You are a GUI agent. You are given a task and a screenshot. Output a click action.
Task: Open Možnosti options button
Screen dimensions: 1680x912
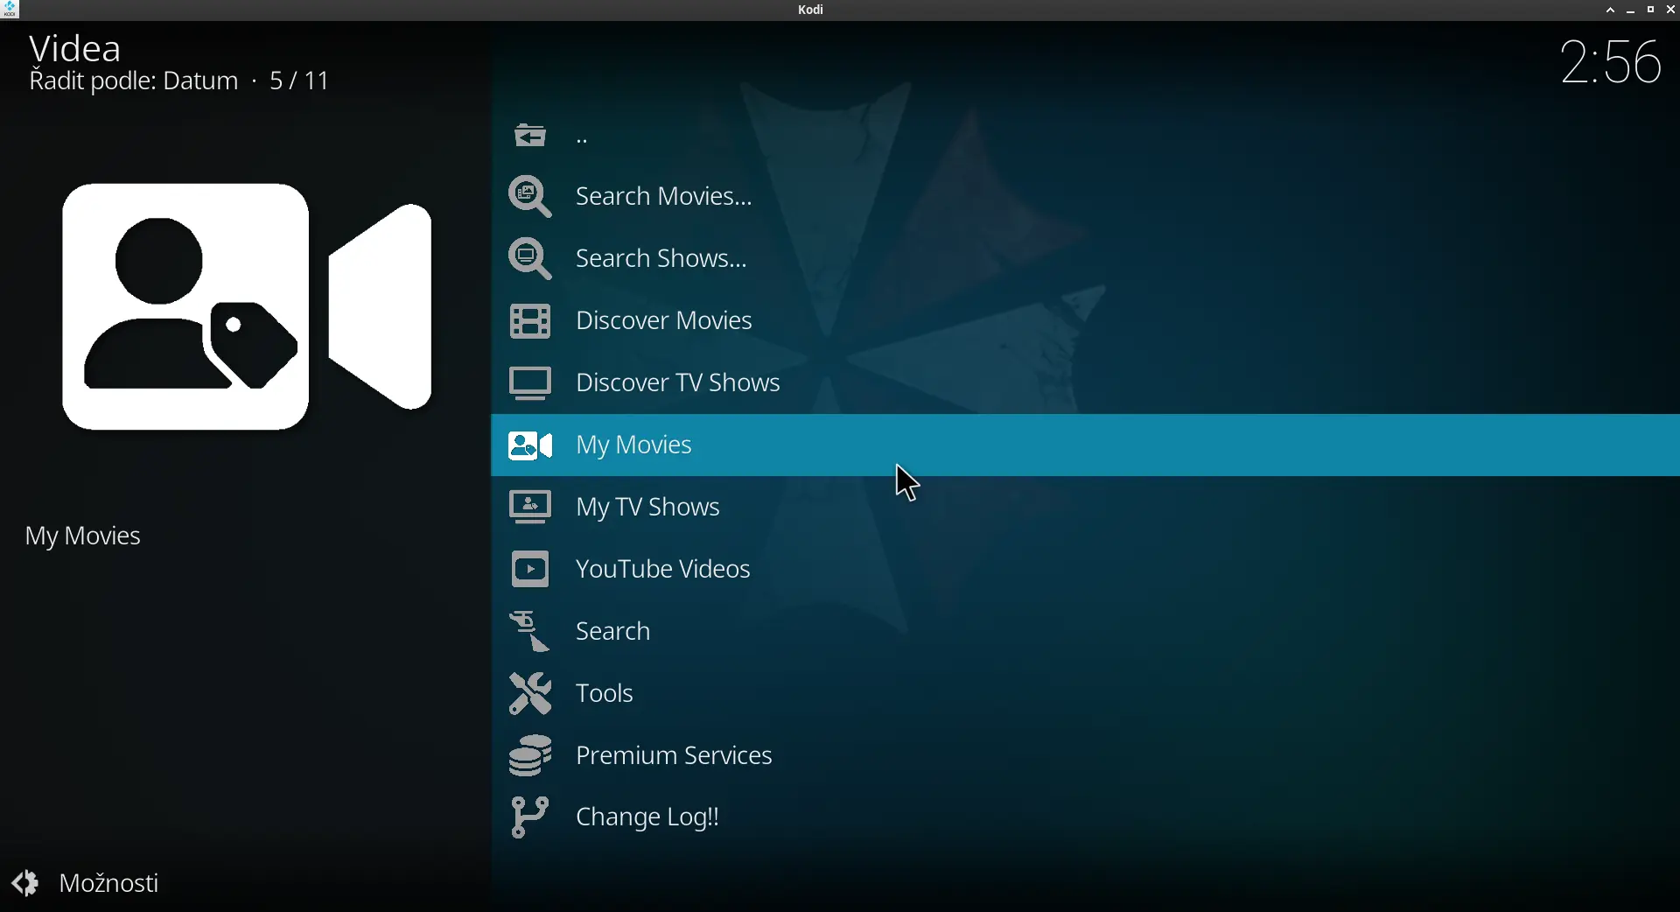87,884
